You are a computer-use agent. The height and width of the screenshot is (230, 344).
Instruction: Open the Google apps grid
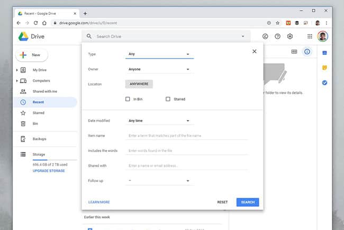coord(310,36)
